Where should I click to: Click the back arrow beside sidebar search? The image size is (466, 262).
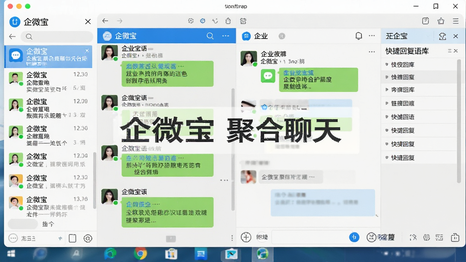(x=12, y=36)
